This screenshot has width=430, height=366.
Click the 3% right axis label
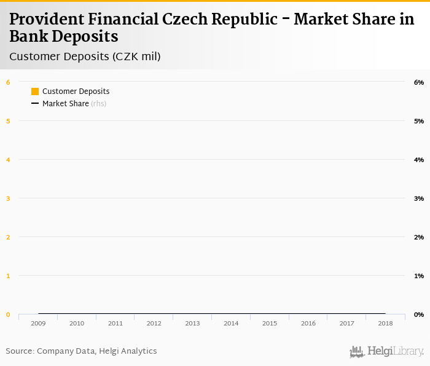[x=419, y=198]
